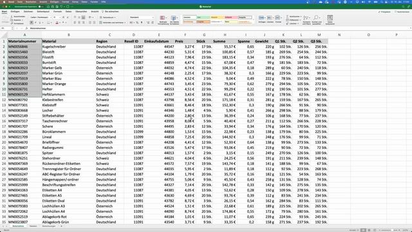412x232 pixels.
Task: Click the Löschen cells icon
Action: [x=270, y=19]
